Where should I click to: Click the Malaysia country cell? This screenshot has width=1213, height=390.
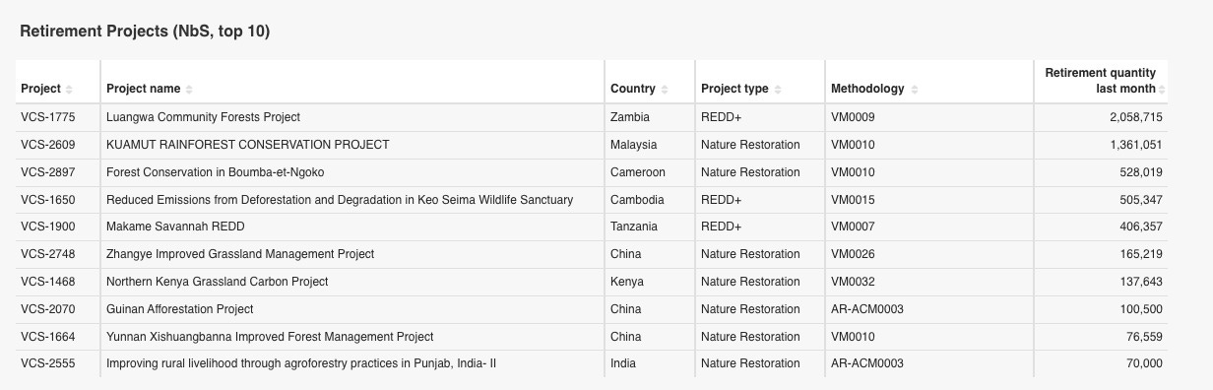[x=634, y=145]
